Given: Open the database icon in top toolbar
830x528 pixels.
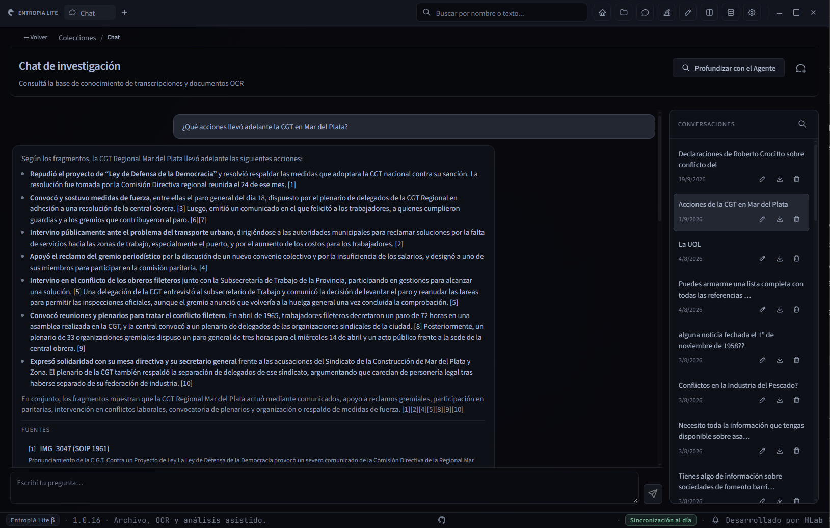Looking at the screenshot, I should pos(731,13).
